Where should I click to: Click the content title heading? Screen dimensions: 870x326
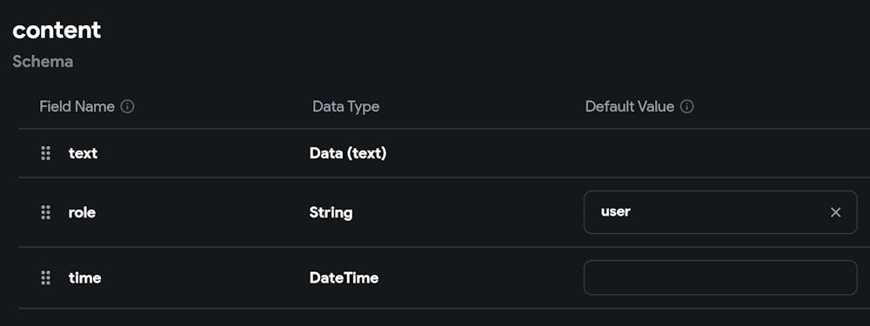click(x=57, y=30)
